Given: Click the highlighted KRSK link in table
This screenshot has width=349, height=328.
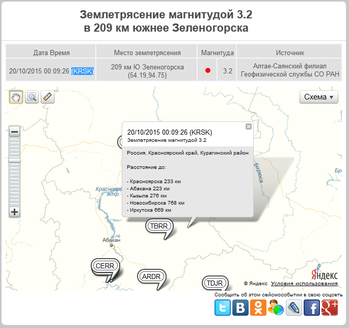Looking at the screenshot, I should tap(83, 71).
